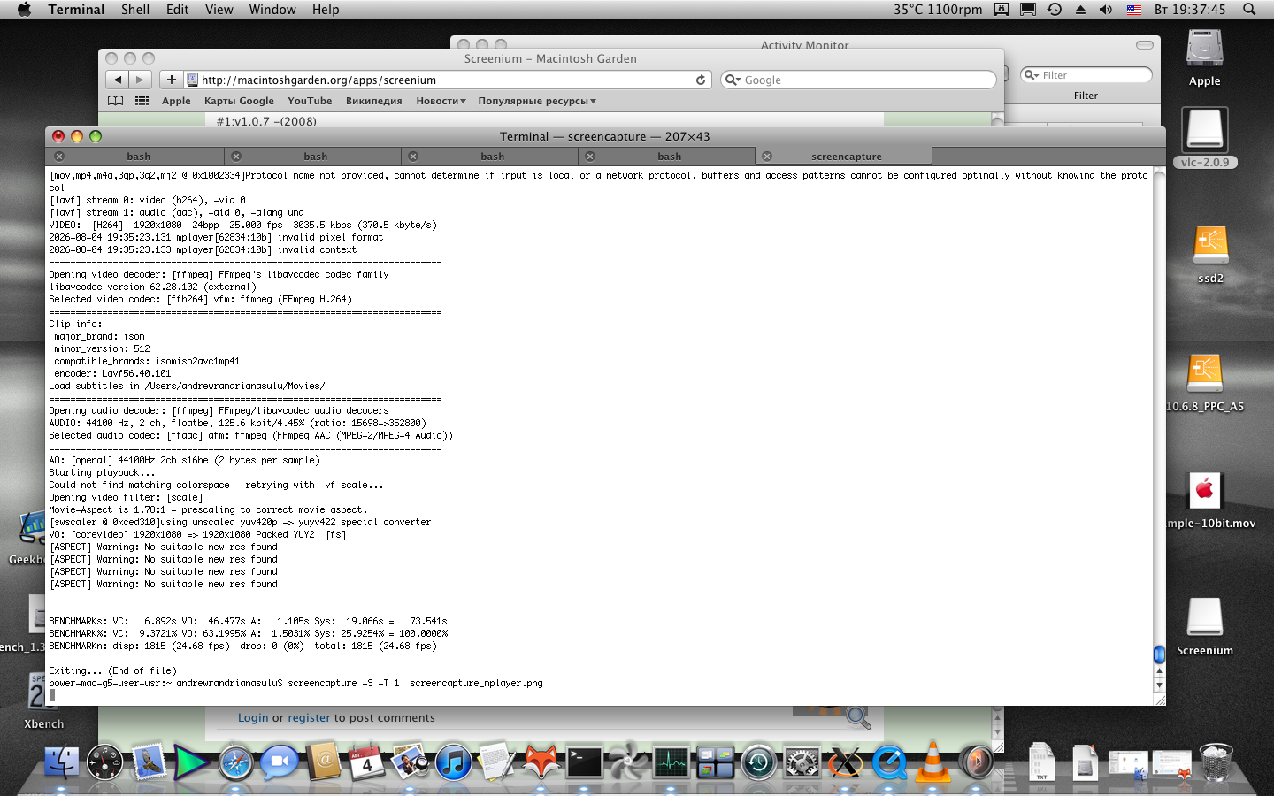Go back in the Safari window

click(118, 80)
